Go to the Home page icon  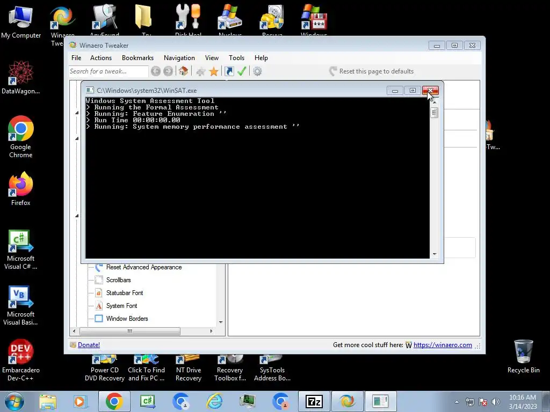click(183, 71)
